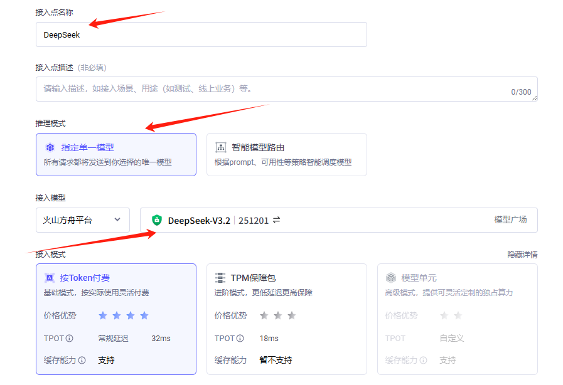Click 暂不支持 cache text in TPM card
563x385 pixels.
point(276,360)
